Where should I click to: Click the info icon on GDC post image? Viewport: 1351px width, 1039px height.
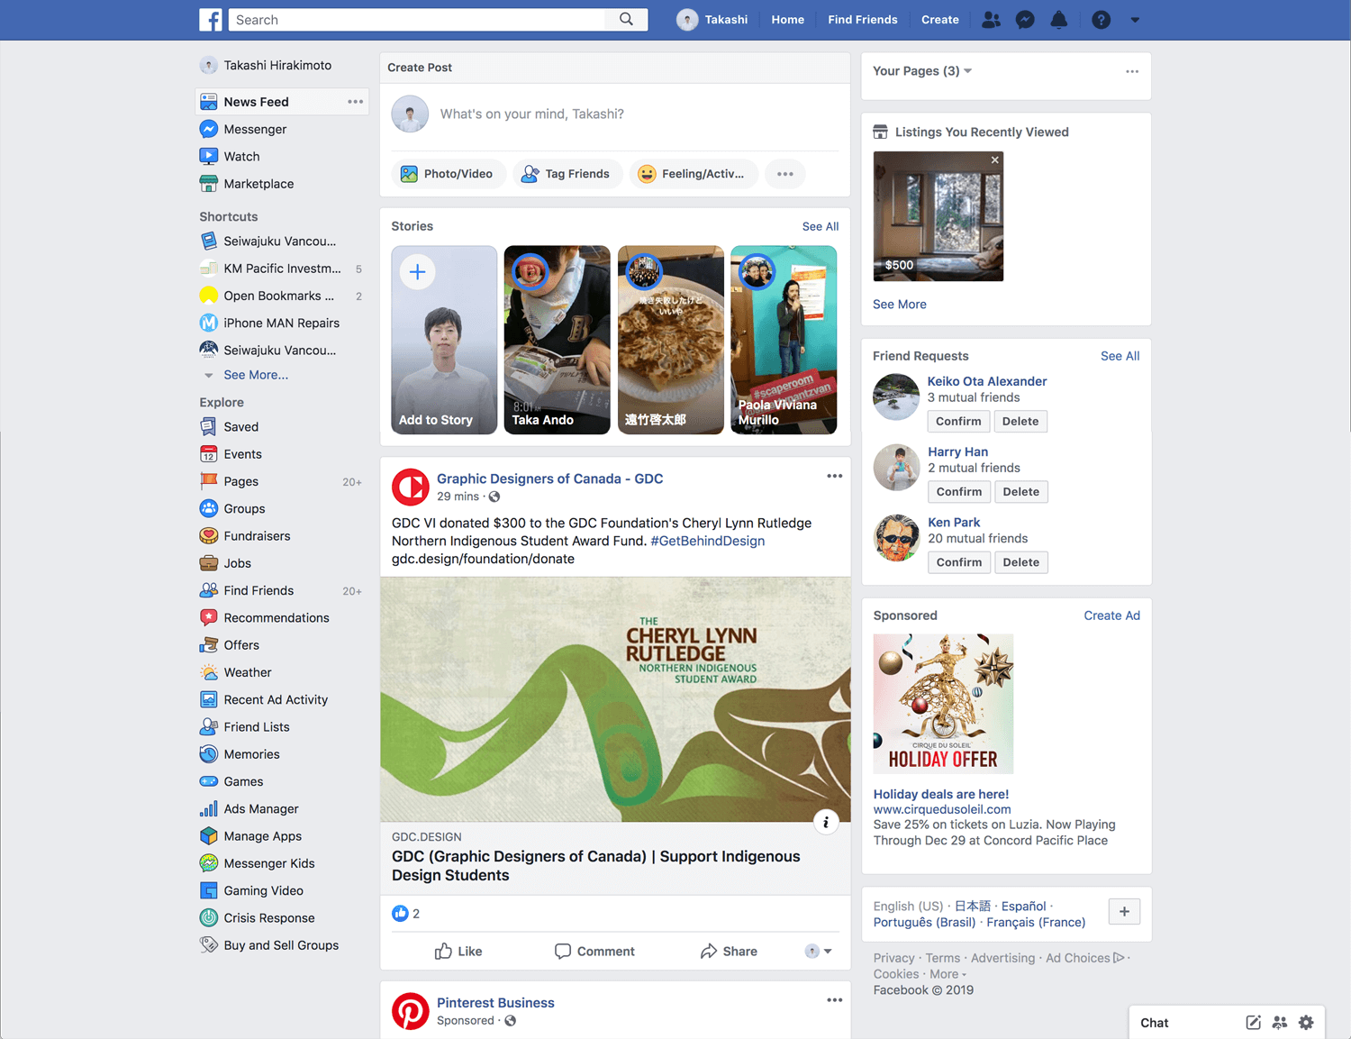(826, 821)
